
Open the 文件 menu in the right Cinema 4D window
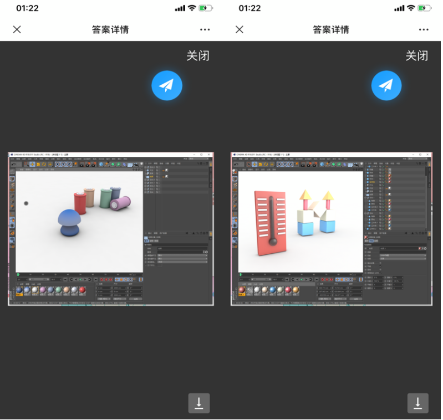(x=235, y=159)
